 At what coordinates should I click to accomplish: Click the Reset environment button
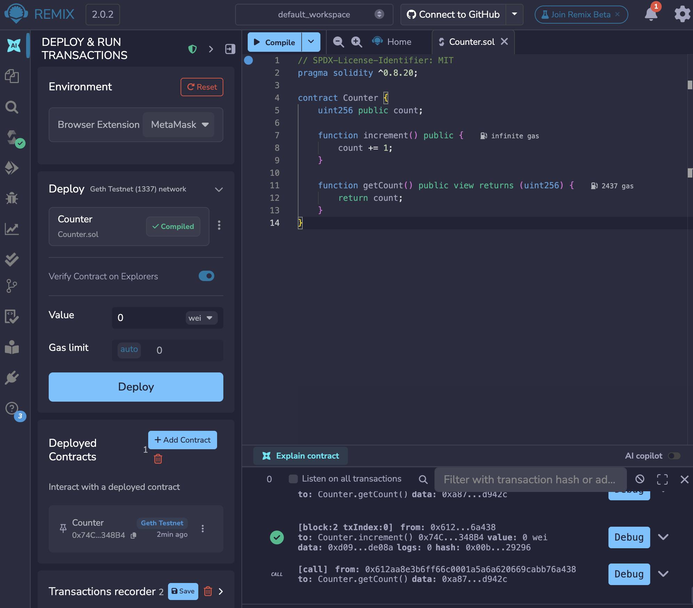202,87
